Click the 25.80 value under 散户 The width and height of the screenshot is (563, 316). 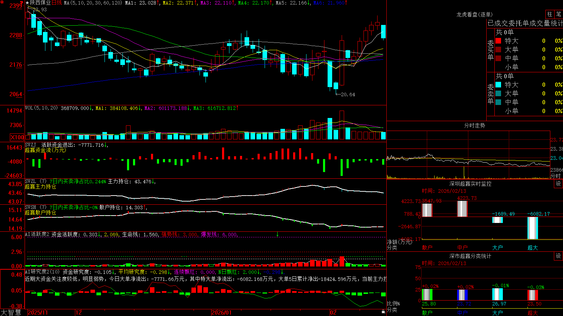tap(429, 304)
